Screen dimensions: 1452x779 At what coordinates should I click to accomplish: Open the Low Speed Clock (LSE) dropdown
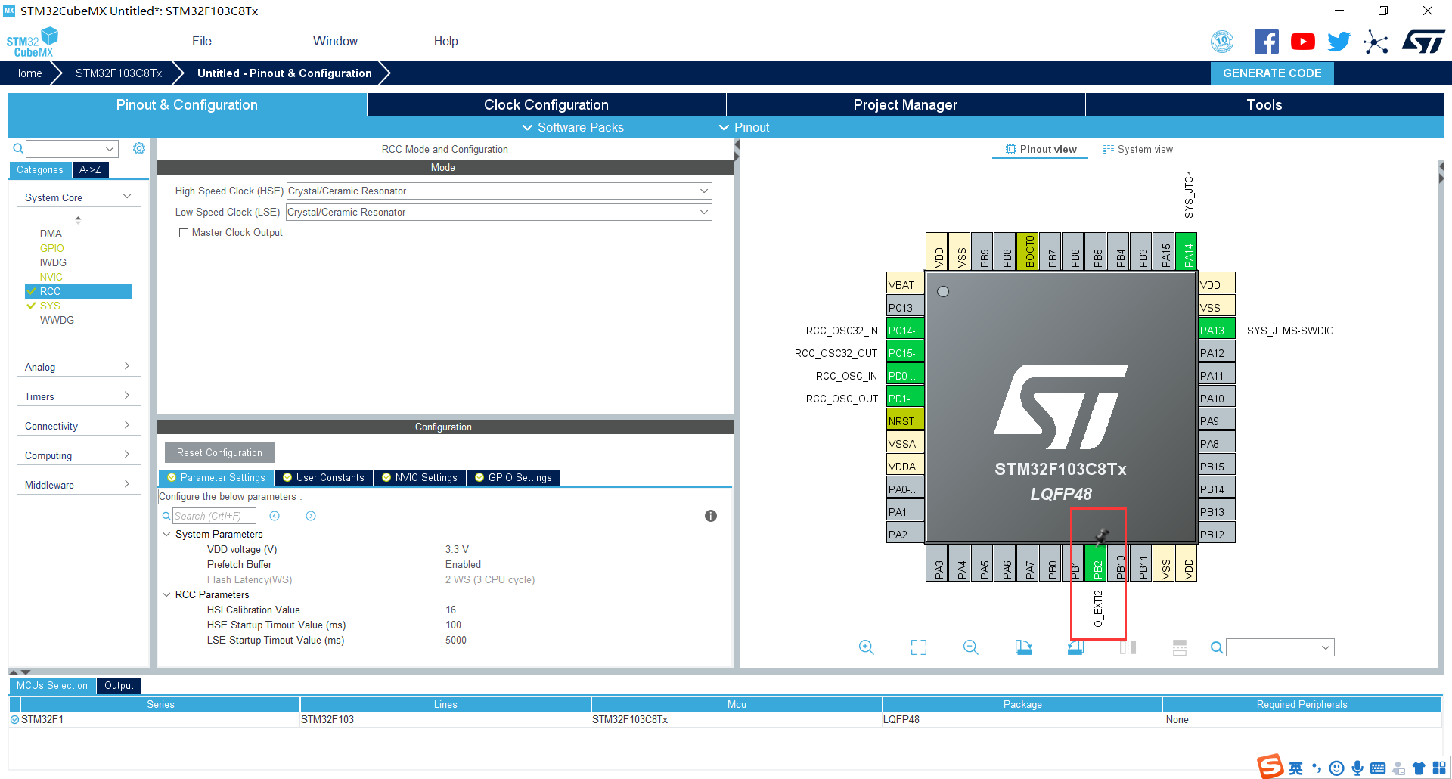[499, 213]
